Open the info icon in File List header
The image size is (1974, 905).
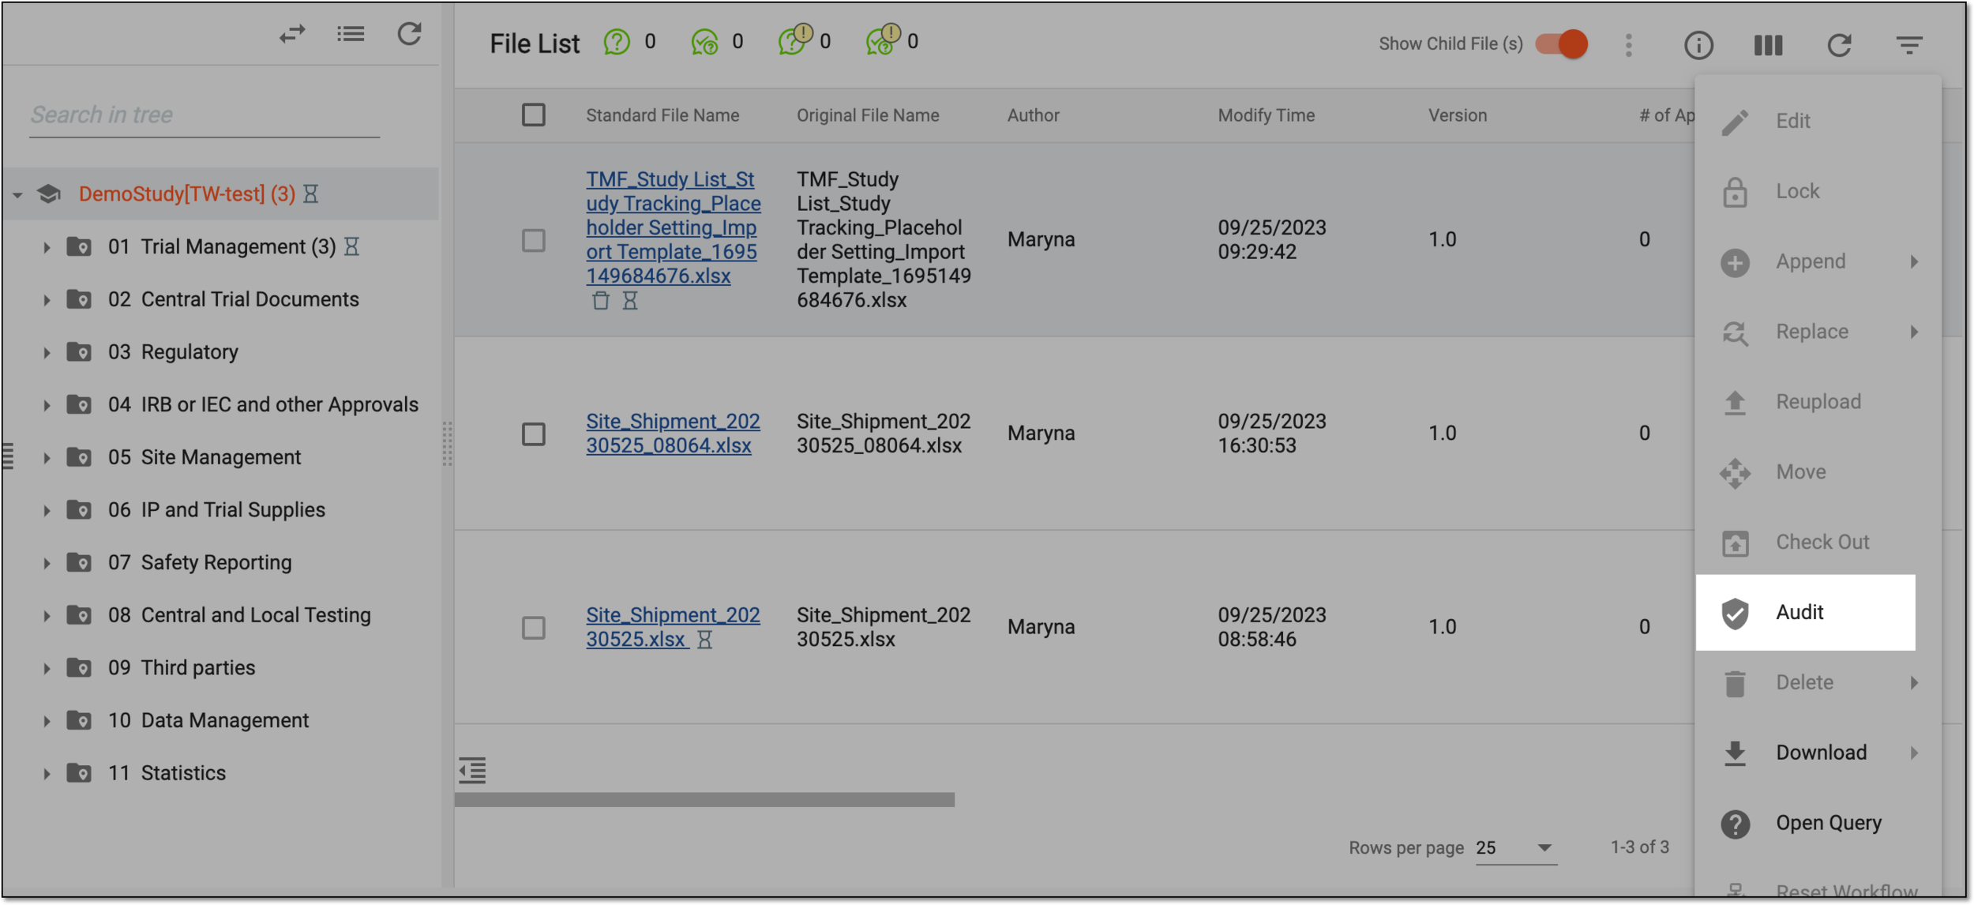coord(1698,45)
